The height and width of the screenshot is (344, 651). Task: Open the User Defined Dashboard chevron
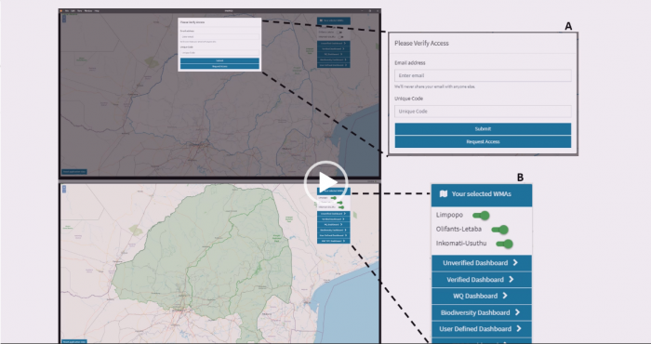[519, 328]
